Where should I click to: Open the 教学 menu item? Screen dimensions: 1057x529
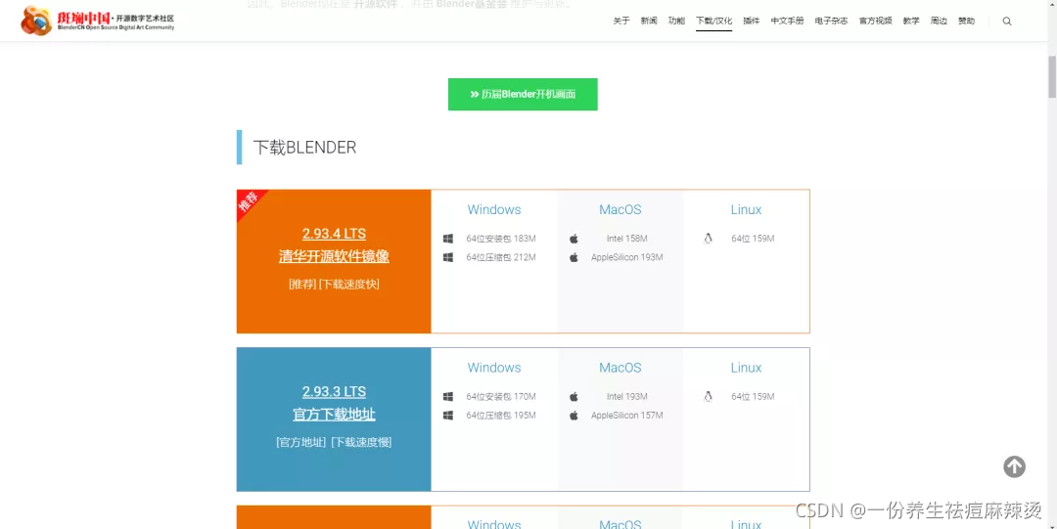911,21
